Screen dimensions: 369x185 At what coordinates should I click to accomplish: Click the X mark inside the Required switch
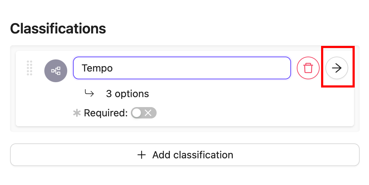[148, 113]
